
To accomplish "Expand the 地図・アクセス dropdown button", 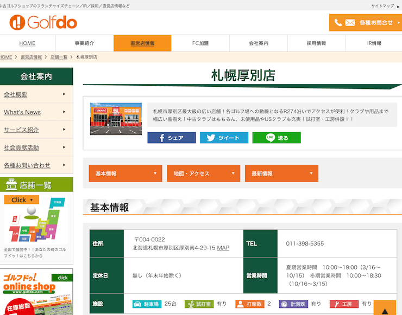I will coord(203,173).
